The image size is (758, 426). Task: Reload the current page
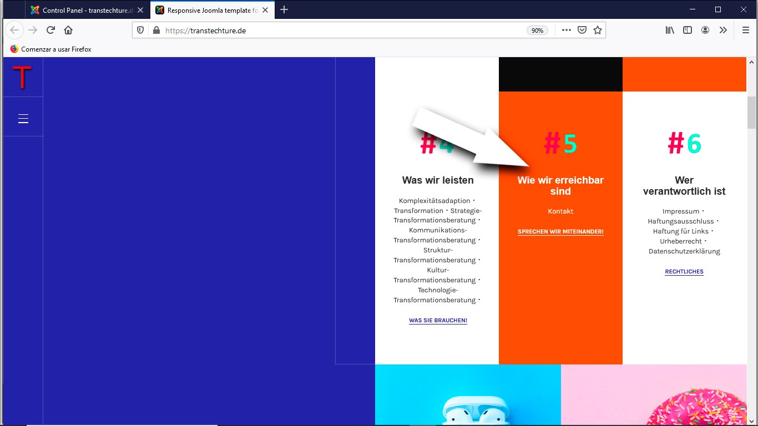tap(50, 30)
